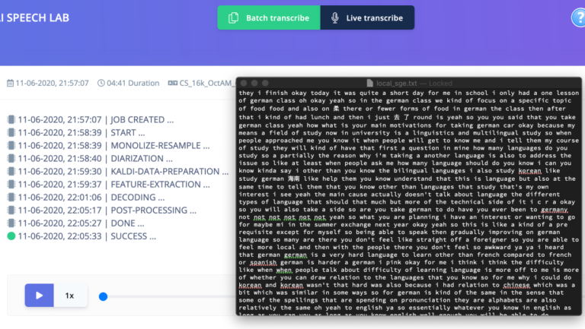This screenshot has height=329, width=585.
Task: Click the clock icon beside 04:41 Duration
Action: (101, 83)
